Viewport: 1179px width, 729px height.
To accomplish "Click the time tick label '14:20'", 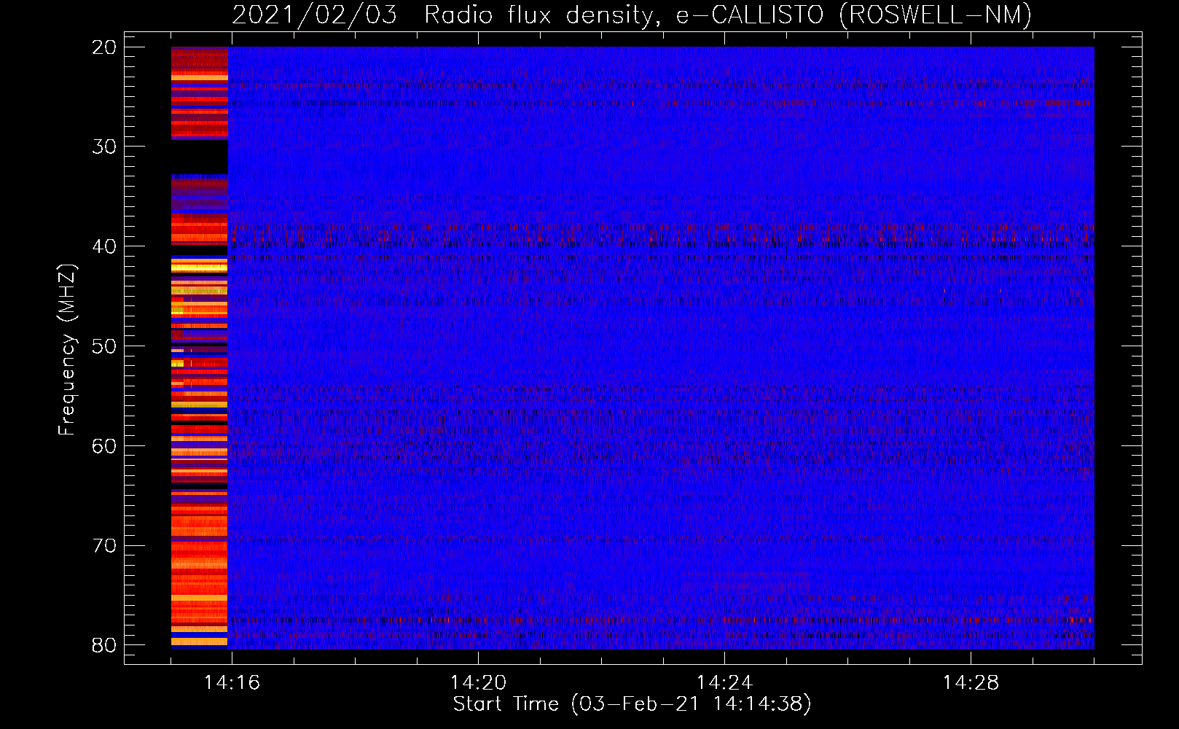I will point(478,683).
